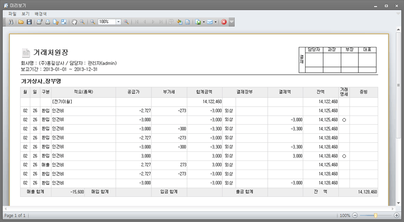This screenshot has height=222, width=404.
Task: Click the binoculars Search icon in toolbar
Action: [12, 22]
